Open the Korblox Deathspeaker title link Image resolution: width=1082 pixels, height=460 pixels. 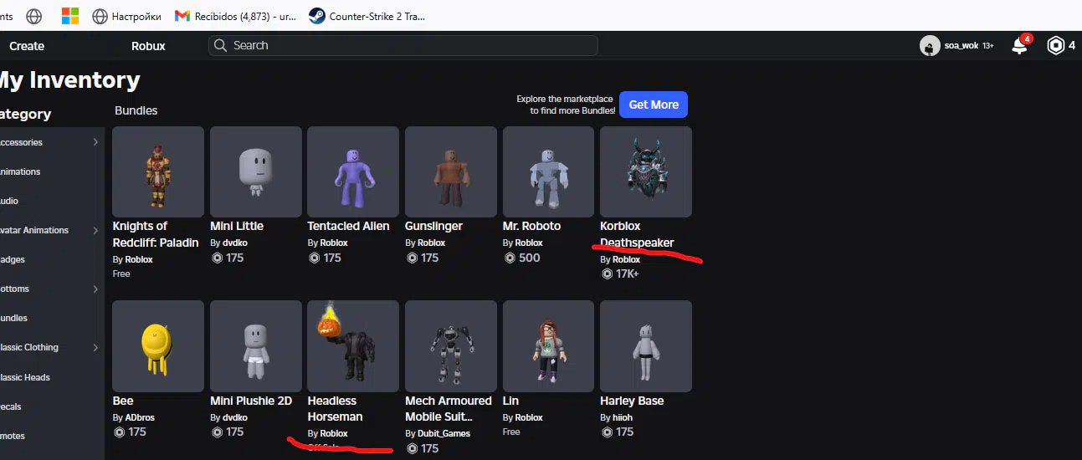coord(637,234)
